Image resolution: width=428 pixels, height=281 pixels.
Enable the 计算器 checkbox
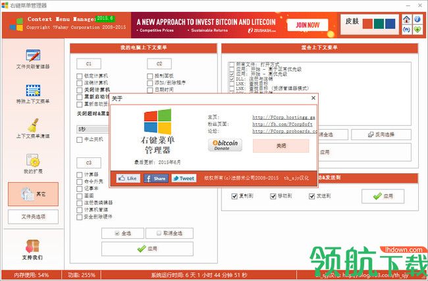click(80, 174)
